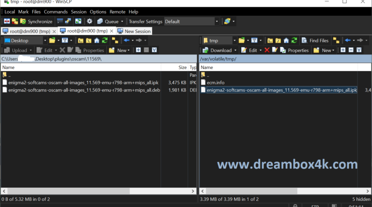Image resolution: width=372 pixels, height=207 pixels.
Task: Open the Remote menu
Action: (118, 12)
